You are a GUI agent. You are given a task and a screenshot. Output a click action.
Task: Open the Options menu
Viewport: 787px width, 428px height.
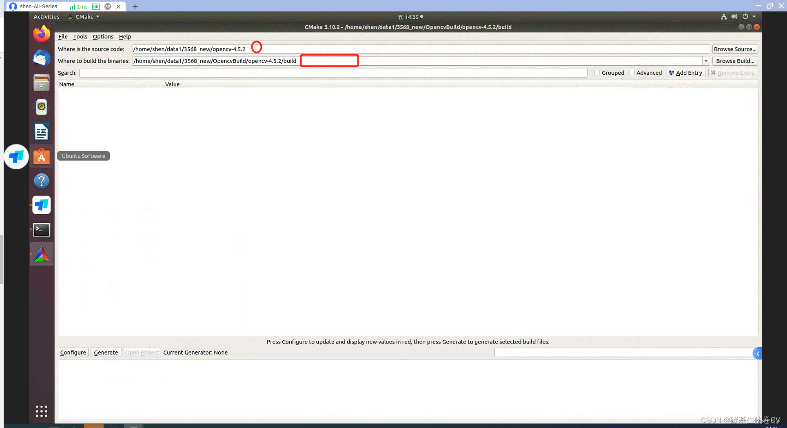pos(103,37)
